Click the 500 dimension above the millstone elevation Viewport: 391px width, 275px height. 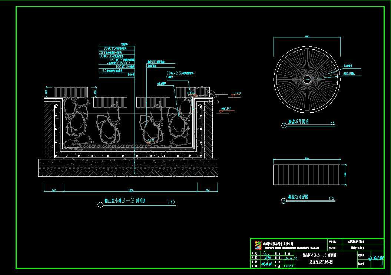pyautogui.click(x=306, y=159)
